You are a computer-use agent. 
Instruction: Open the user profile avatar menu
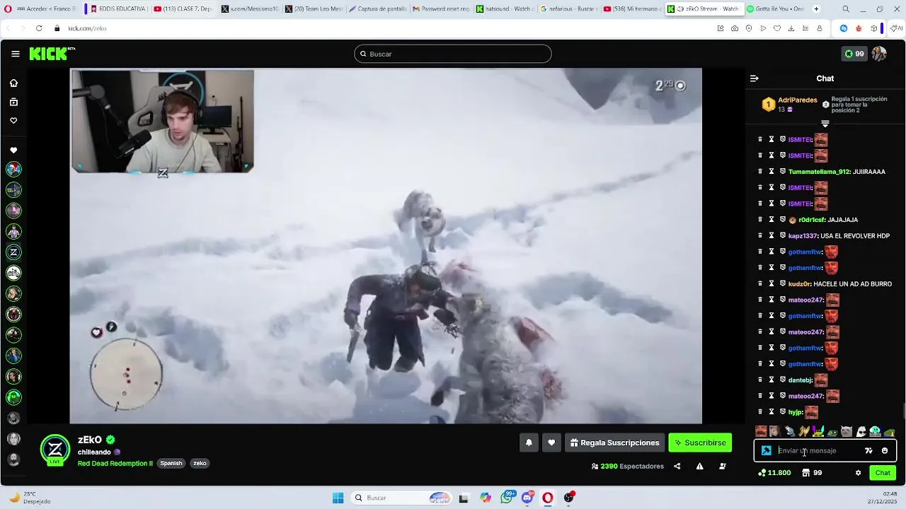[879, 54]
